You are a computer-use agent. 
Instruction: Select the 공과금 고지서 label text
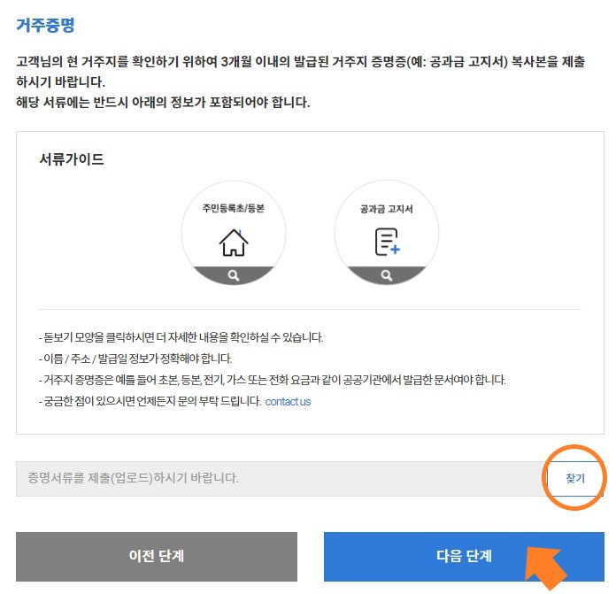coord(387,209)
